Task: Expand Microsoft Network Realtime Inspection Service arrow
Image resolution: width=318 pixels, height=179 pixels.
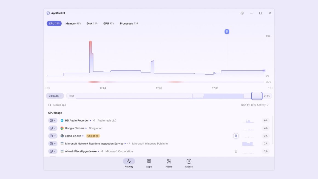Action: click(x=125, y=144)
